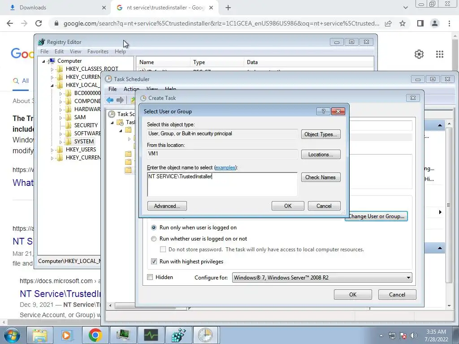The width and height of the screenshot is (459, 344).
Task: Click OK in Select User or Group dialog
Action: click(288, 206)
